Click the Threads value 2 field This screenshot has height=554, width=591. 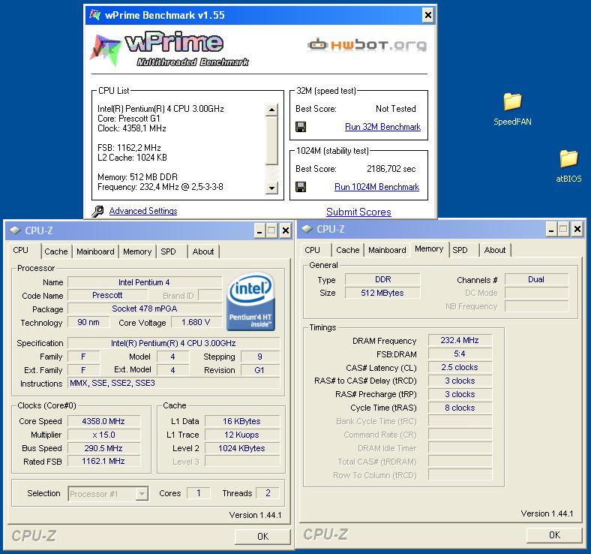pyautogui.click(x=268, y=493)
